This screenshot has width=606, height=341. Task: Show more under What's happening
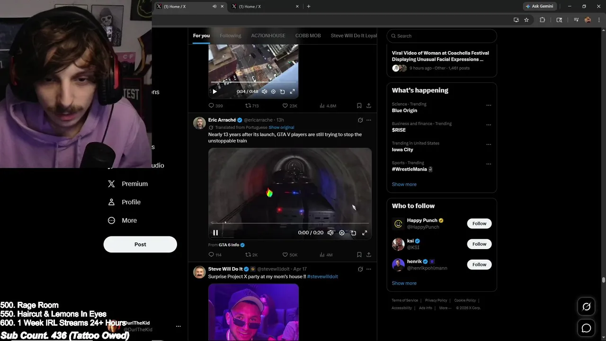click(x=404, y=184)
